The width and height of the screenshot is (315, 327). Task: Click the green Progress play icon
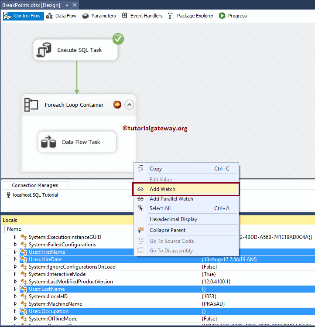pos(222,16)
